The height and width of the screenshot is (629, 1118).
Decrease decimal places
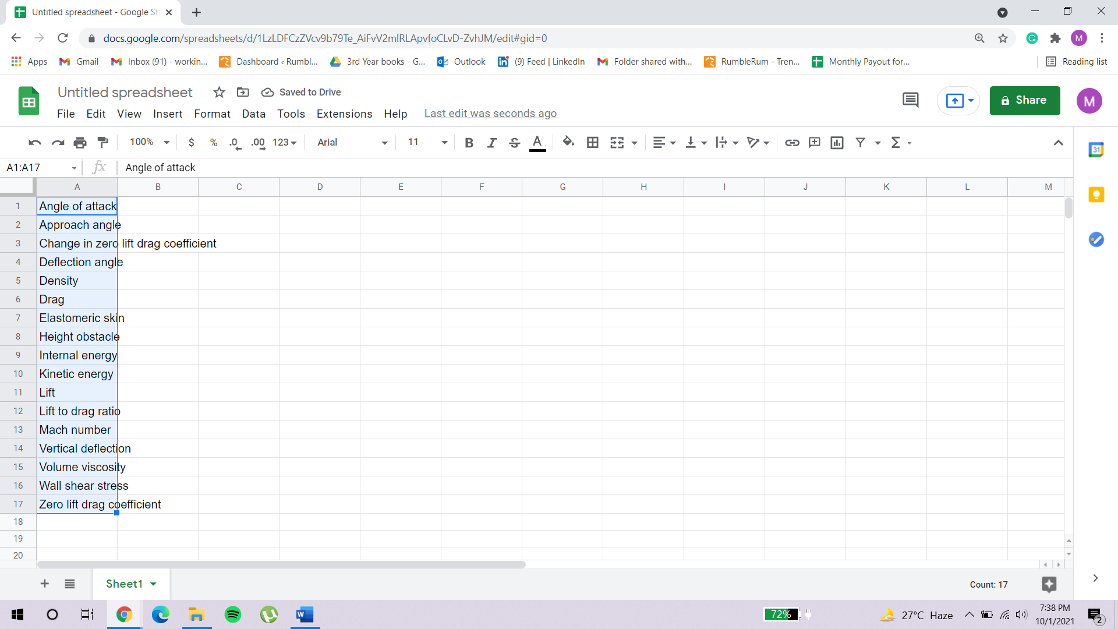235,143
